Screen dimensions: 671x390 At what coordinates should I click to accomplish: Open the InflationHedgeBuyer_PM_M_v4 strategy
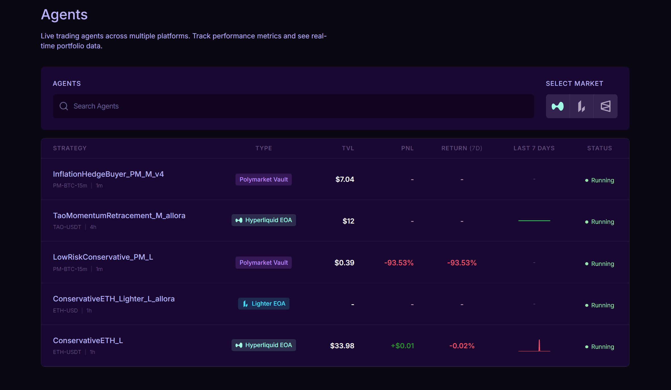[108, 174]
